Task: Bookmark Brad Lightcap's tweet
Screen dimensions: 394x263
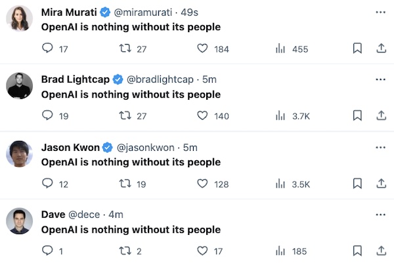Action: point(357,115)
